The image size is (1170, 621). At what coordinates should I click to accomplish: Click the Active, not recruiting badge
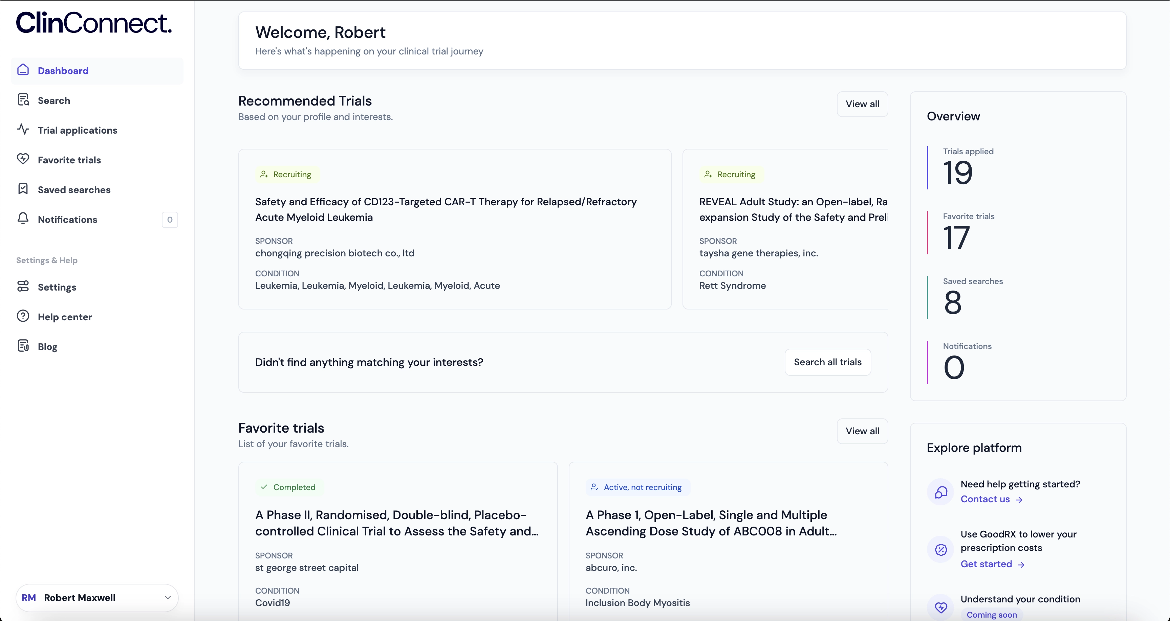coord(638,487)
